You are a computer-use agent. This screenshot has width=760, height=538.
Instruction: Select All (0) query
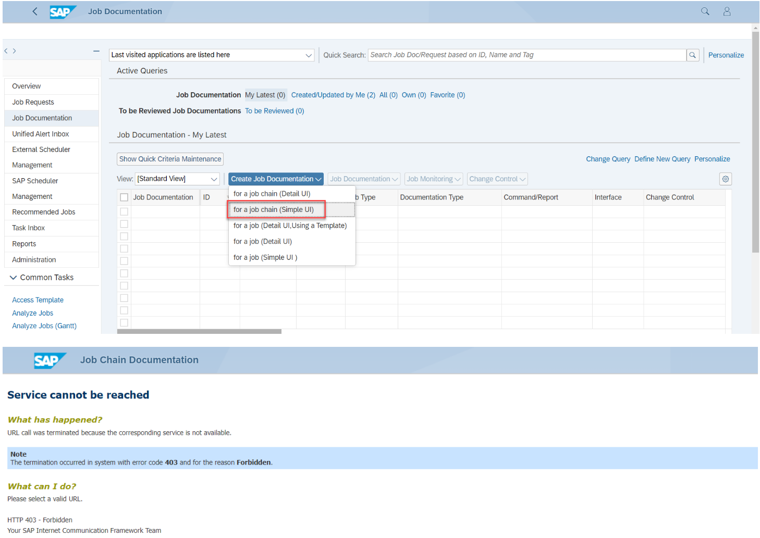tap(388, 95)
